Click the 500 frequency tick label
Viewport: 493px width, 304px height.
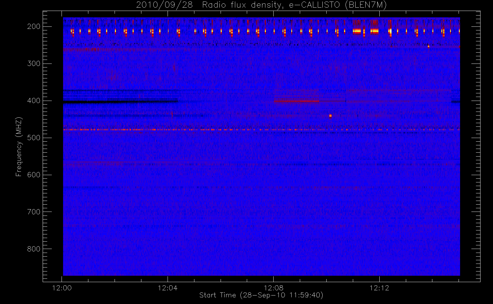34,138
